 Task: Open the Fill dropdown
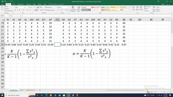tap(146, 9)
